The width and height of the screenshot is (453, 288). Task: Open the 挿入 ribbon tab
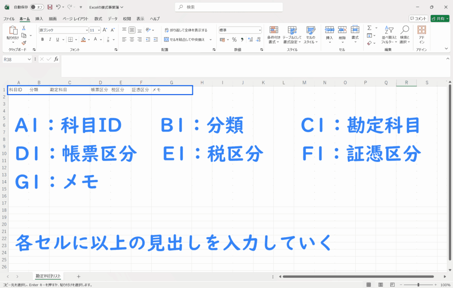tap(39, 19)
